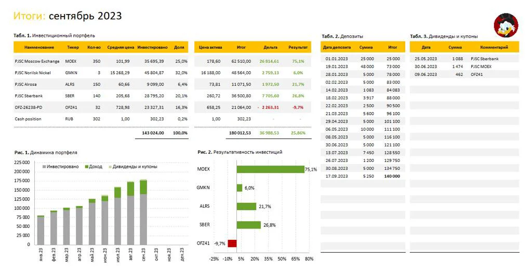
Task: Click the Инвестировано column header
Action: pos(152,47)
